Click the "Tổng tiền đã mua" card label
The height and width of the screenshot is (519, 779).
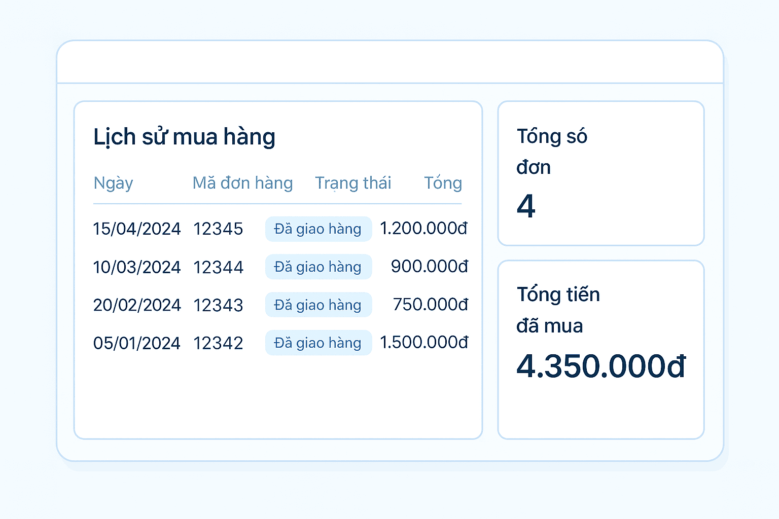point(558,310)
